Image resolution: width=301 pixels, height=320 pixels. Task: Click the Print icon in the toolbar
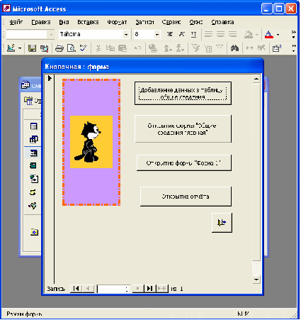click(x=59, y=48)
